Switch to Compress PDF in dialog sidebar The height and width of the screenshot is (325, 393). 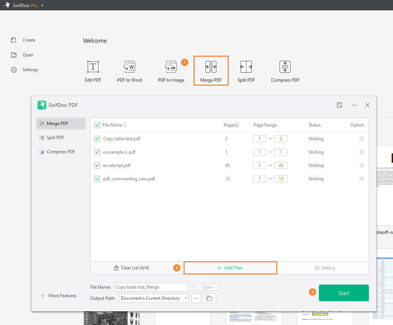pos(61,152)
